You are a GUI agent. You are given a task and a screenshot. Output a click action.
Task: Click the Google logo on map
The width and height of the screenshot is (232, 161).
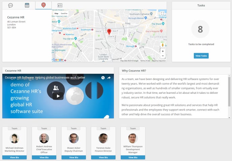click(58, 60)
